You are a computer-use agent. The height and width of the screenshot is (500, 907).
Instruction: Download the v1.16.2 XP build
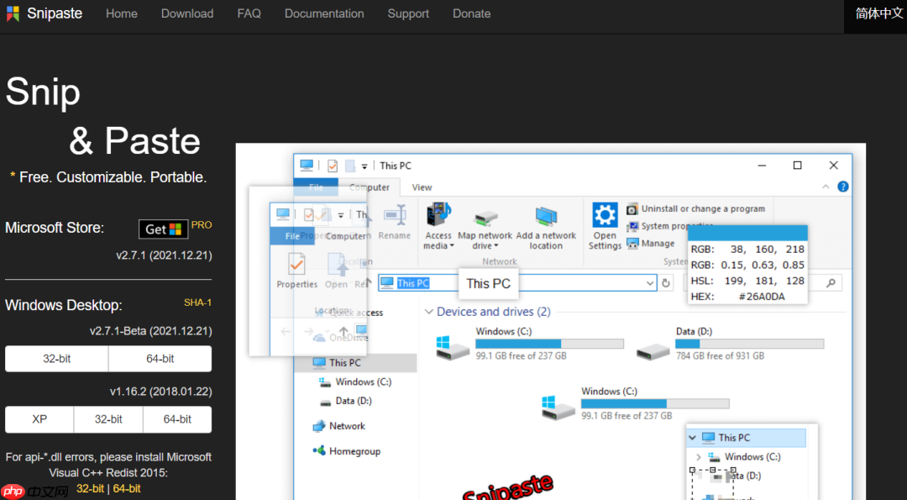point(39,419)
